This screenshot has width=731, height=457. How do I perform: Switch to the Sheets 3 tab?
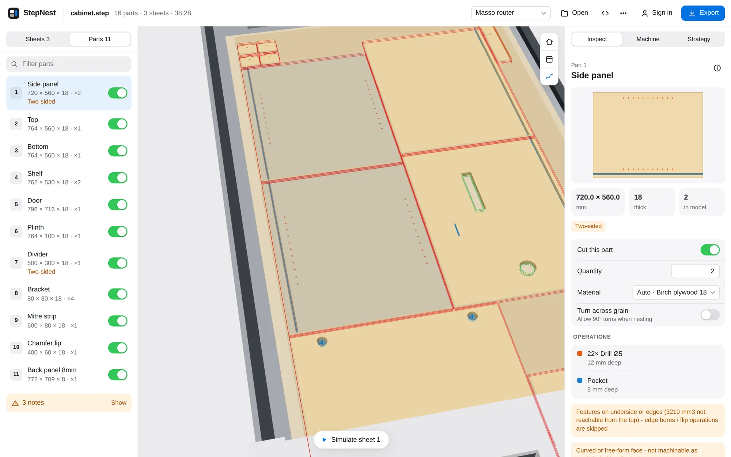coord(38,39)
